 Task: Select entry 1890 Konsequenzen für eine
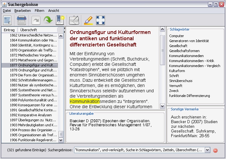pos(30,105)
